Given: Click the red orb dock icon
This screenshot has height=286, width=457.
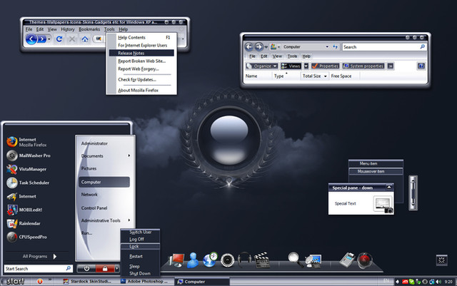Looking at the screenshot, I should (x=365, y=260).
